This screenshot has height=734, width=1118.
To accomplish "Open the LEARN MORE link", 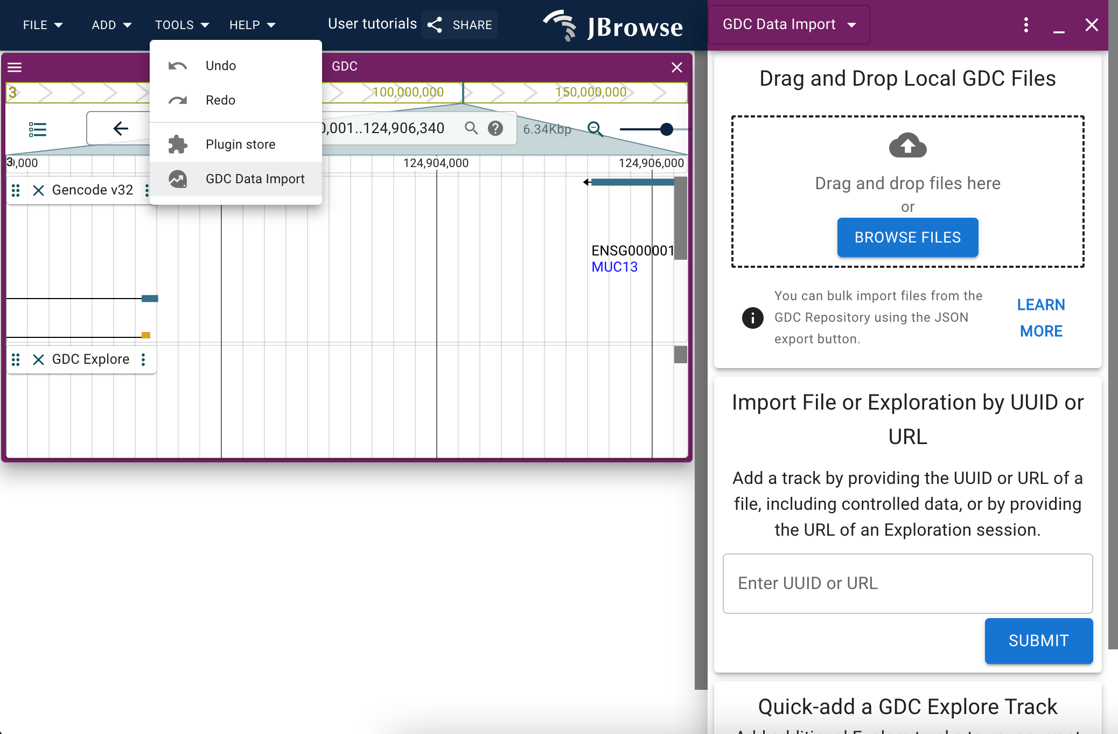I will click(1041, 317).
